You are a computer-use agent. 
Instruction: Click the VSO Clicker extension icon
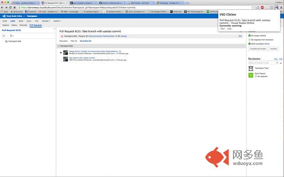pos(276,8)
